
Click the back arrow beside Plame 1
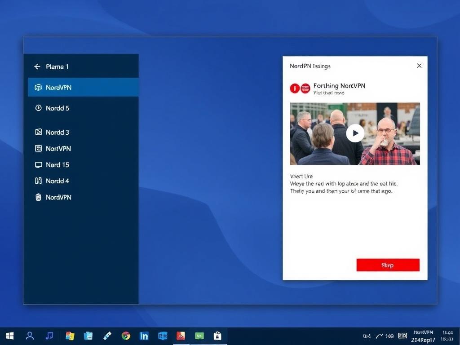tap(37, 66)
